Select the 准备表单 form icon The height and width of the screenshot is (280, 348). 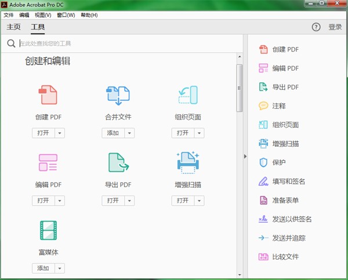(263, 200)
